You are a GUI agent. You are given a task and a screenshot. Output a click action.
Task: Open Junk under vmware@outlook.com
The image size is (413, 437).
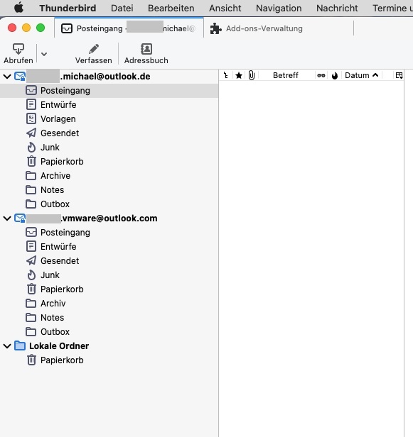[x=109, y=275]
